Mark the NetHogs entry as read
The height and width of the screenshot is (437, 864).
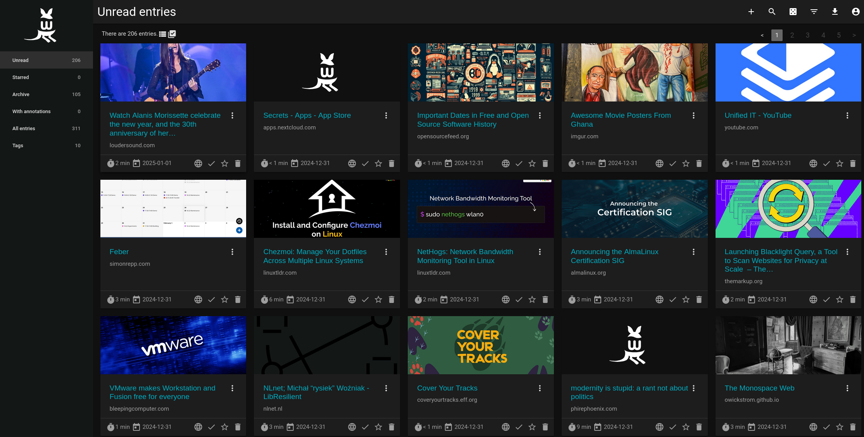pos(519,299)
